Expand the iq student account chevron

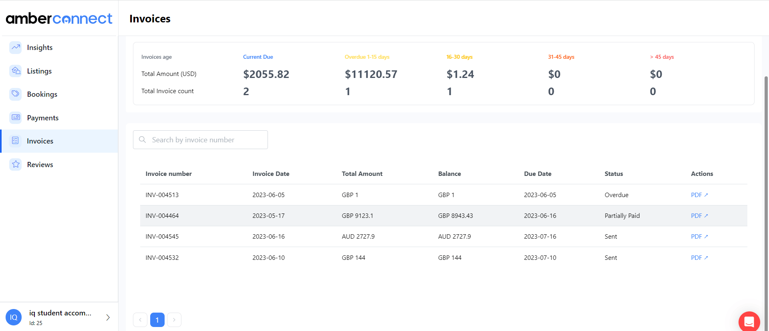(108, 317)
